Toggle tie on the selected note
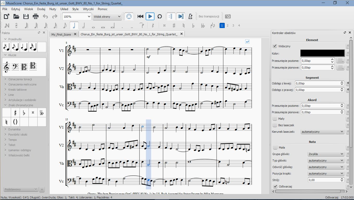This screenshot has height=200, width=354. coord(141,25)
